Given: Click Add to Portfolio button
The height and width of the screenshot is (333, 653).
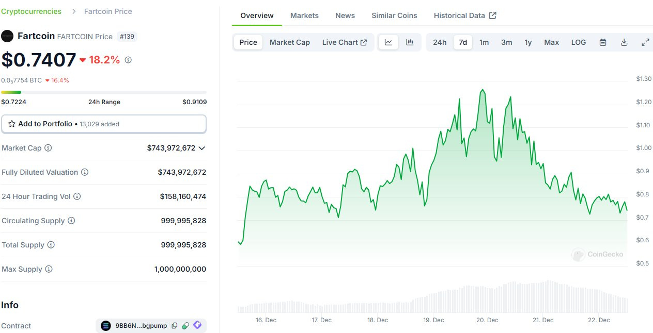Looking at the screenshot, I should 104,124.
